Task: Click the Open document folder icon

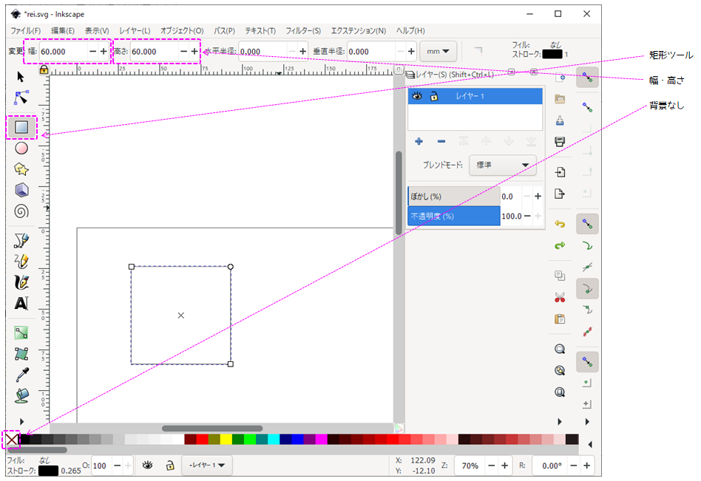Action: [560, 99]
